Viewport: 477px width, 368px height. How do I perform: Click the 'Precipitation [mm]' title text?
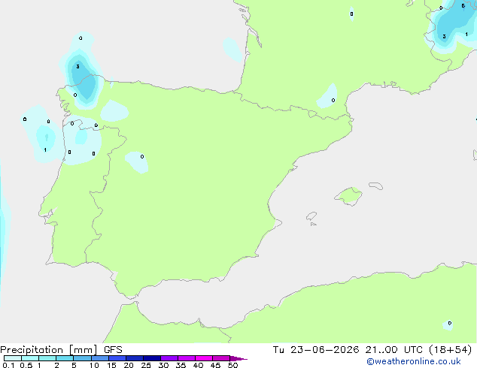coord(49,350)
